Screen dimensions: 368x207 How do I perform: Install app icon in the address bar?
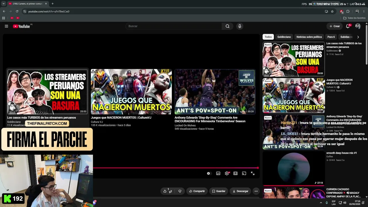click(326, 11)
